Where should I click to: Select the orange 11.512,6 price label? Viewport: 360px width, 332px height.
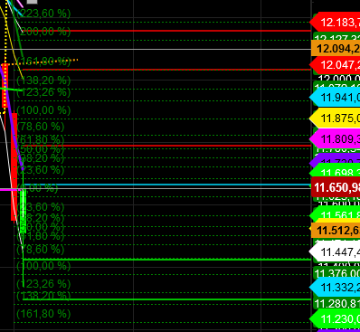tap(336, 231)
